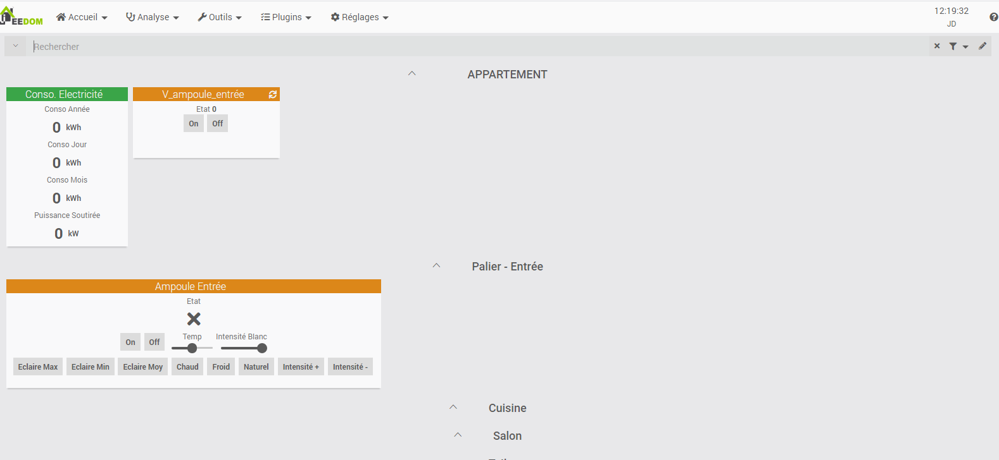The width and height of the screenshot is (999, 460).
Task: Click the Eclaire Min button
Action: pyautogui.click(x=91, y=366)
